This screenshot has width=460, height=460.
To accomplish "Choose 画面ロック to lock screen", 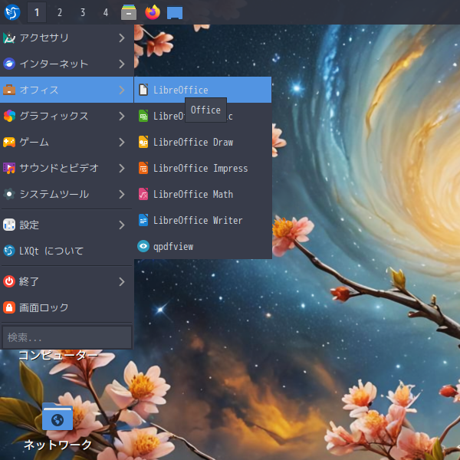I will tap(67, 307).
